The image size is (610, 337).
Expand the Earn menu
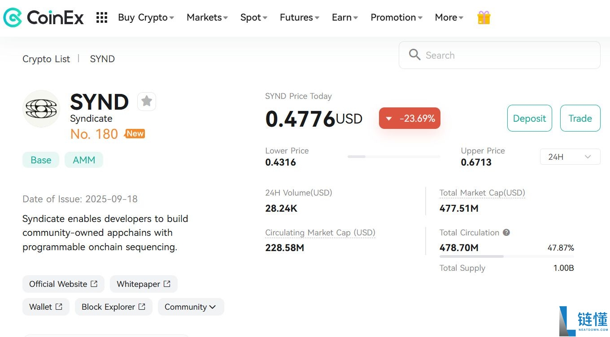coord(345,17)
